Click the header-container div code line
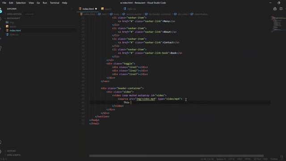Image resolution: width=286 pixels, height=161 pixels. 122,88
